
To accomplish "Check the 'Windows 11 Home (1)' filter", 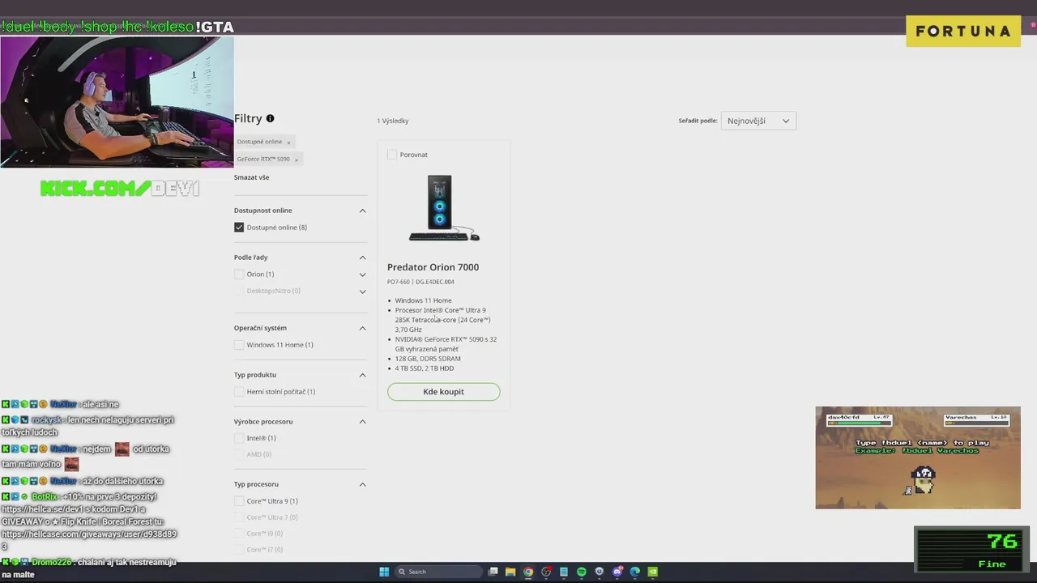I will coord(239,345).
